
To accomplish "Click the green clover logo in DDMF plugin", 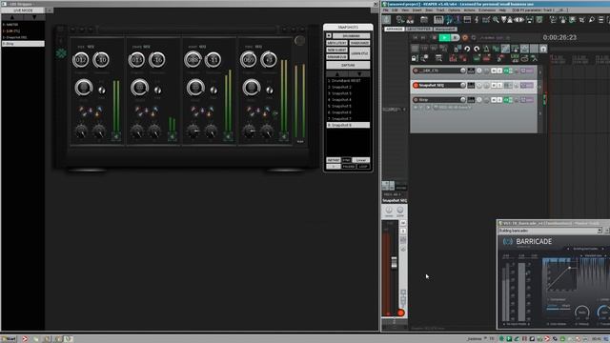I will pos(61,53).
